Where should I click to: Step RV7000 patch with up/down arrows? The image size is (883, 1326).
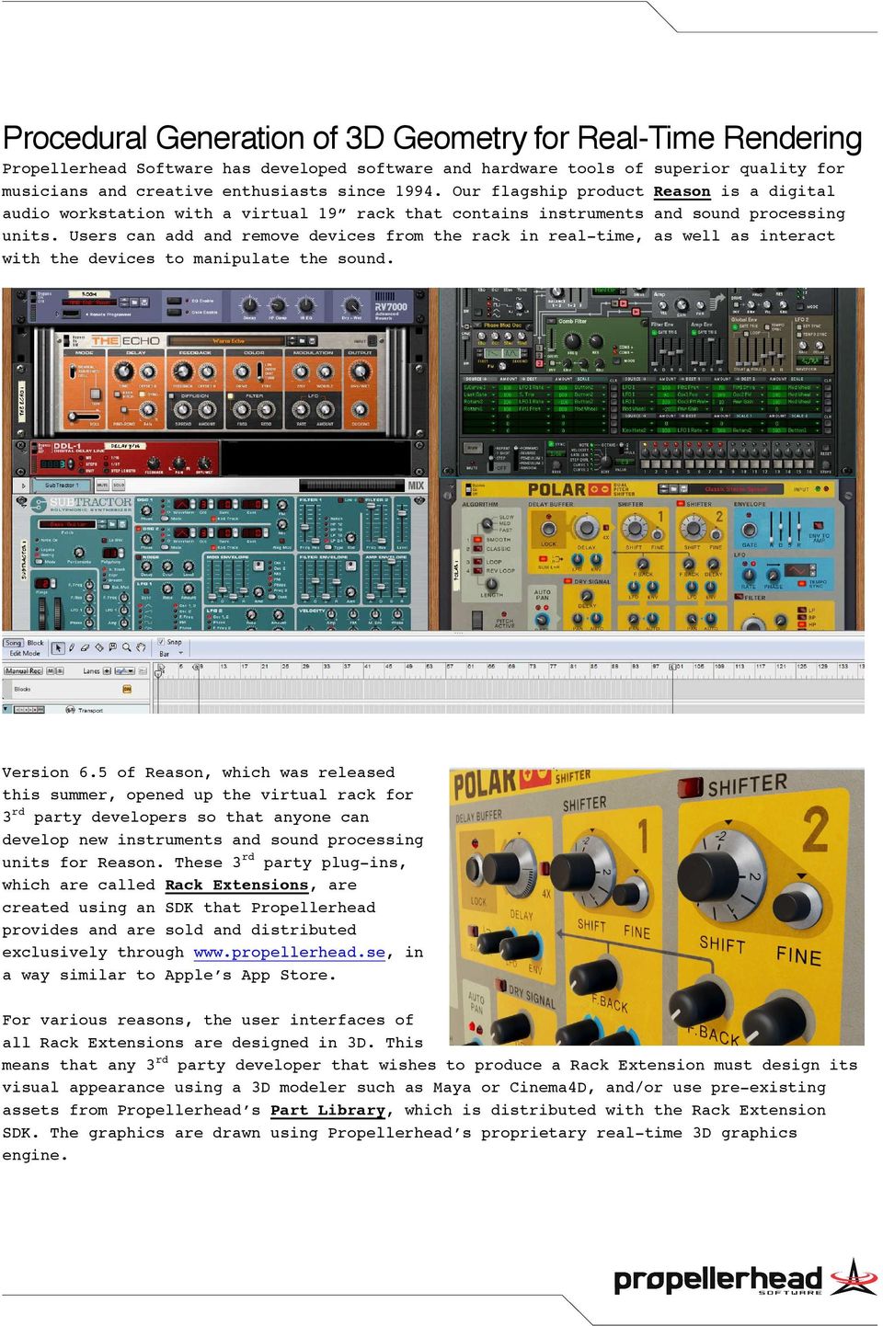124,303
